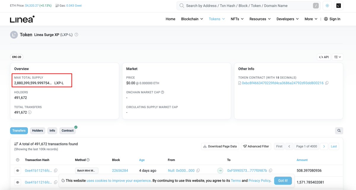Select the Transfers tab
356x190 pixels.
[x=19, y=130]
